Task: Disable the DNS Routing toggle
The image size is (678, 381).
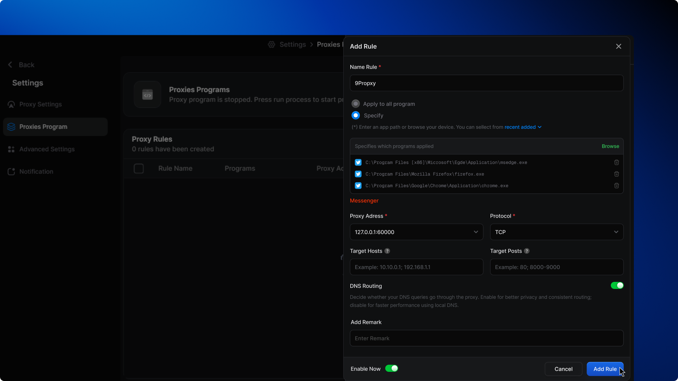Action: [617, 285]
